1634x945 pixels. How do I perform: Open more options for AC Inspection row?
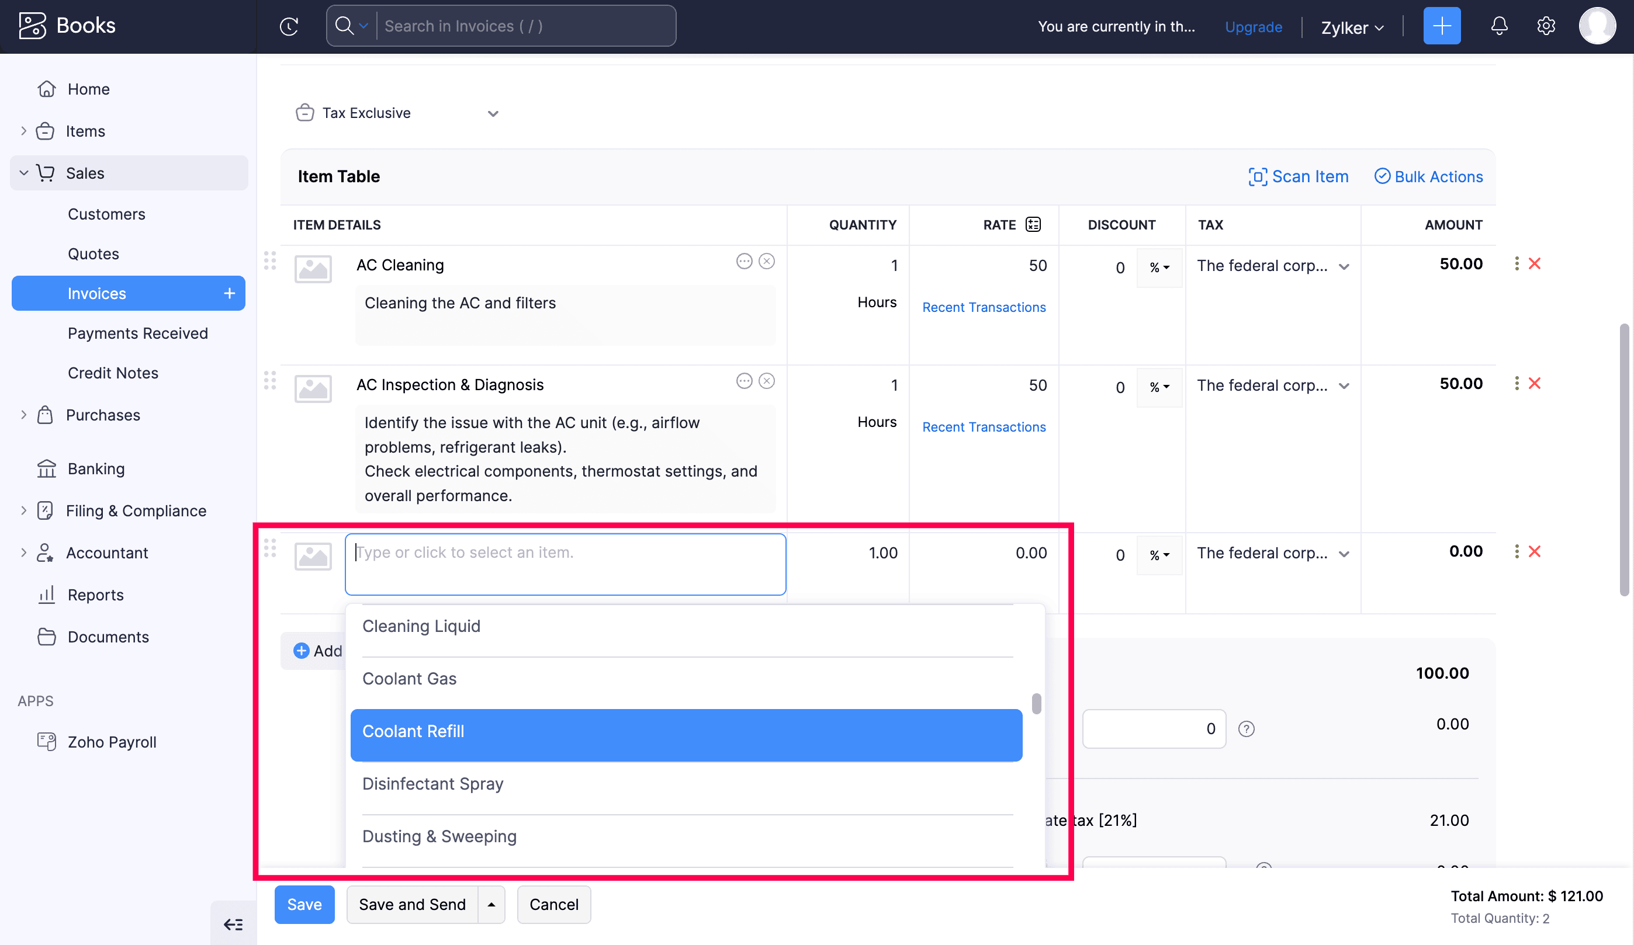pyautogui.click(x=1516, y=384)
